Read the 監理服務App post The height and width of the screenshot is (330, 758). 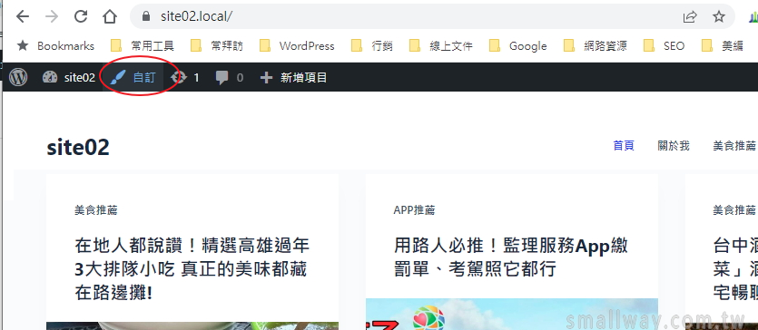coord(511,257)
